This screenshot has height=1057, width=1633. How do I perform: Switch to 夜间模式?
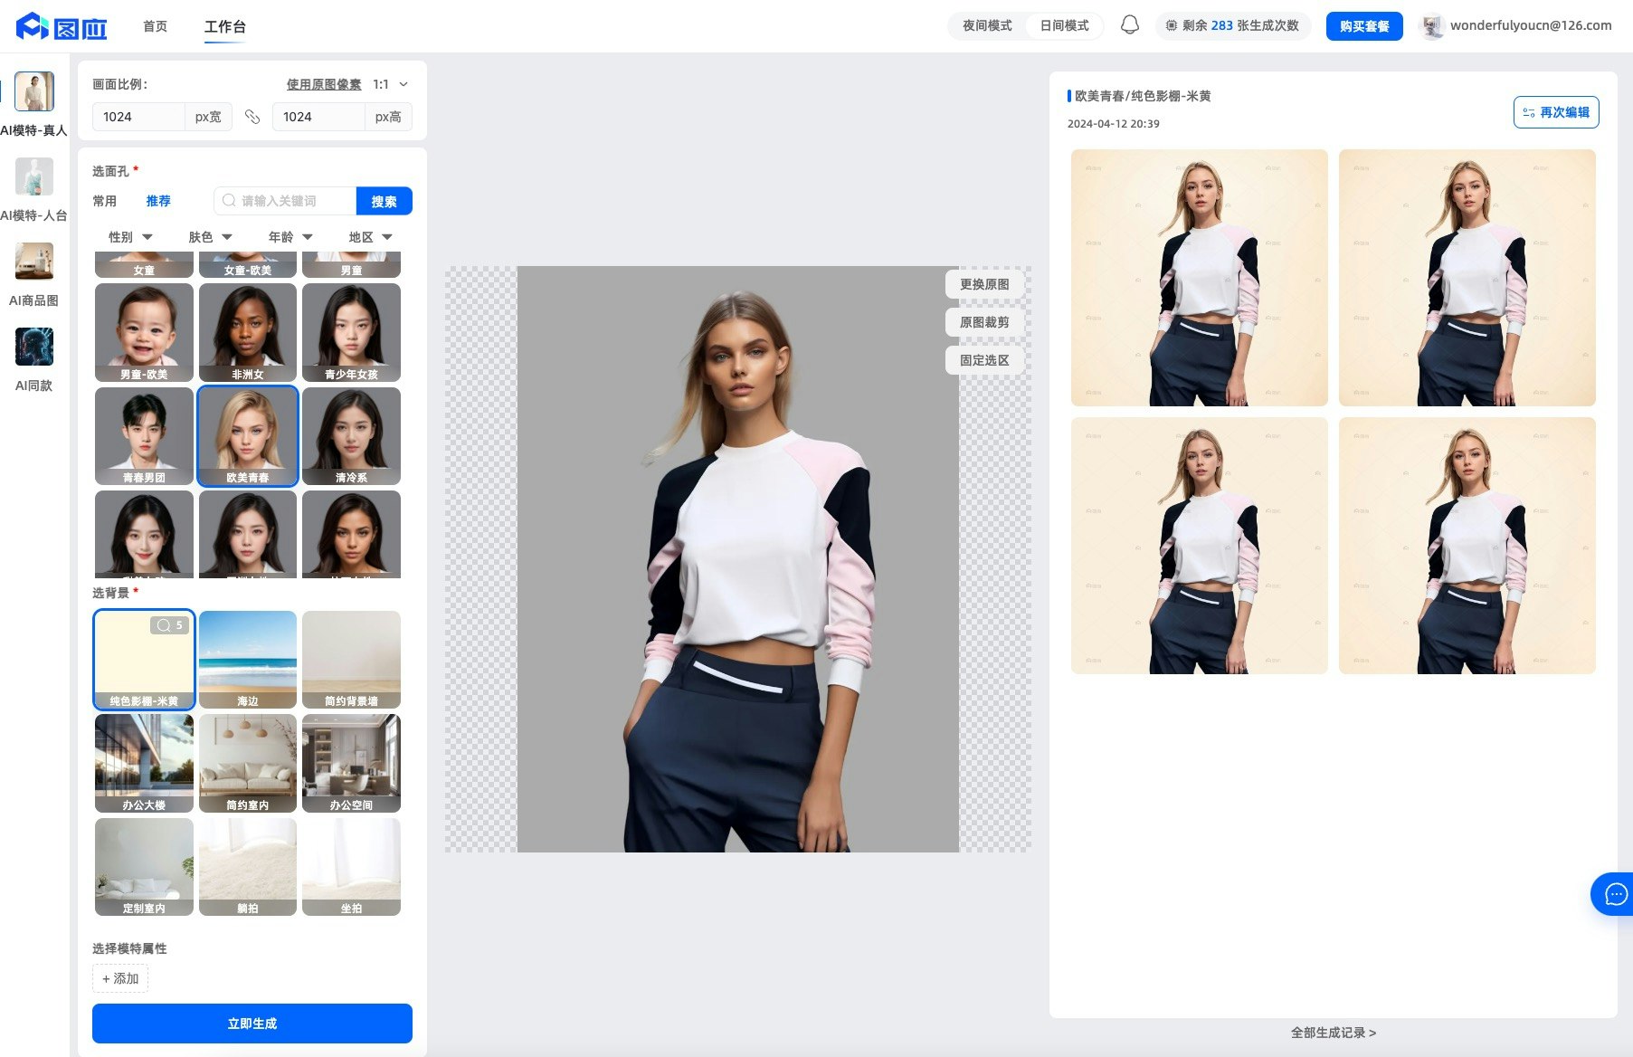point(987,25)
